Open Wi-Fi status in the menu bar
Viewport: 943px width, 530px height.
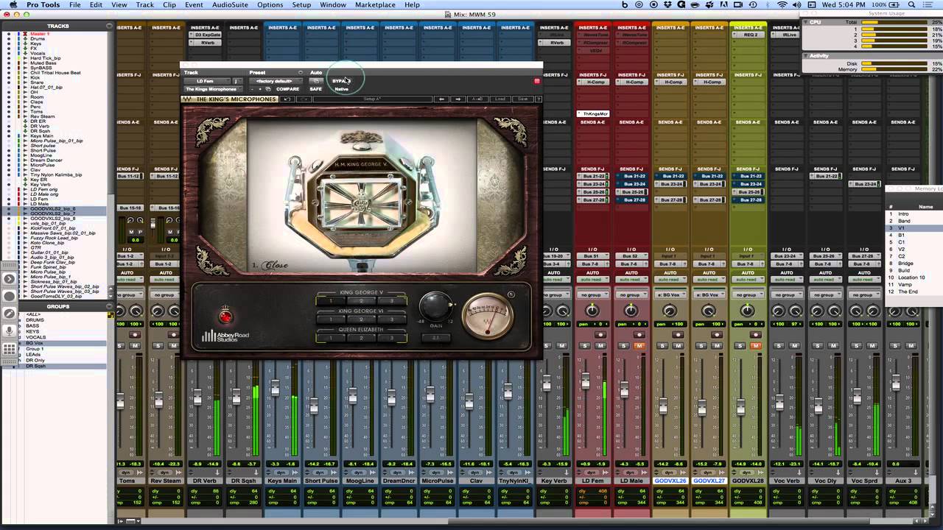[x=782, y=5]
